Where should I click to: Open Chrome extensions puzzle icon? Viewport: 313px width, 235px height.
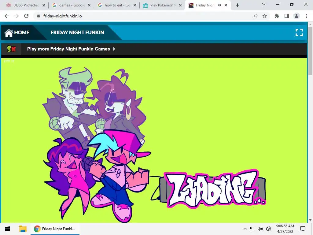pos(277,16)
